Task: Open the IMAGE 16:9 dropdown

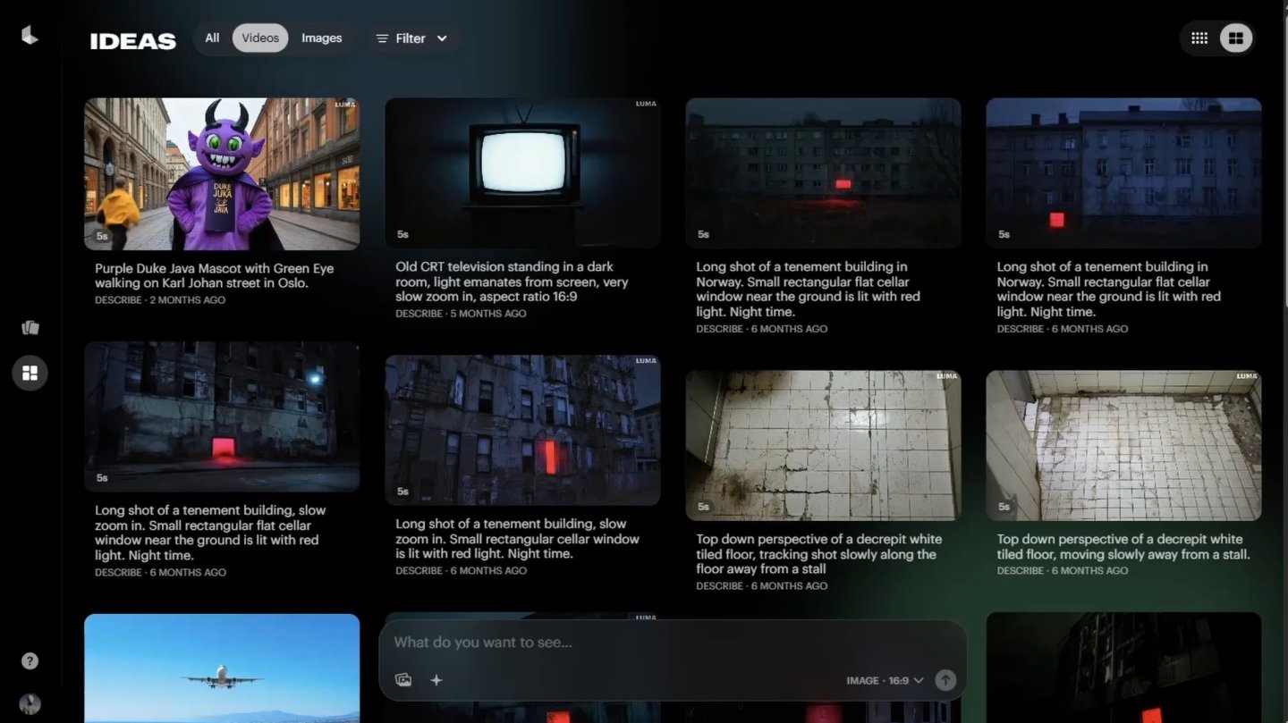Action: coord(885,681)
